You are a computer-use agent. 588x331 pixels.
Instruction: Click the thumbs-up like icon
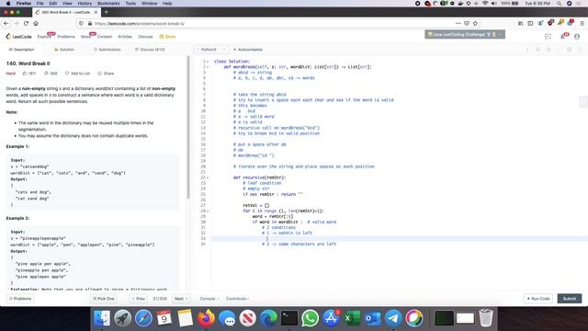25,74
